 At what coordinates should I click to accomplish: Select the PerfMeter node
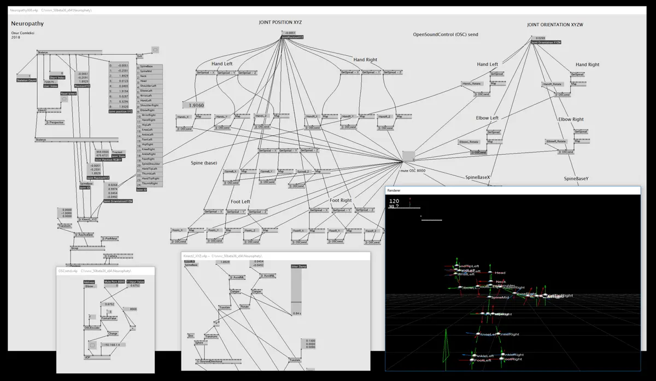click(x=111, y=239)
